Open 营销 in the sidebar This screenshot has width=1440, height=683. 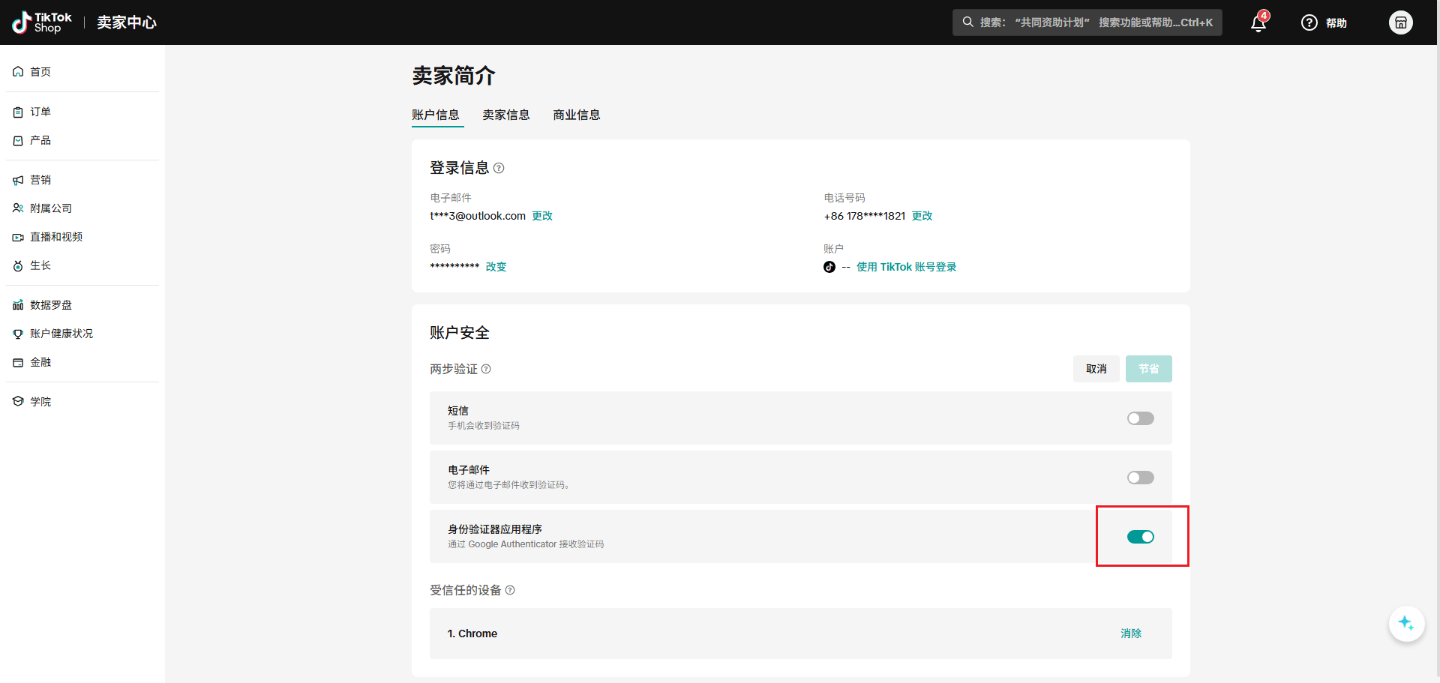point(40,180)
